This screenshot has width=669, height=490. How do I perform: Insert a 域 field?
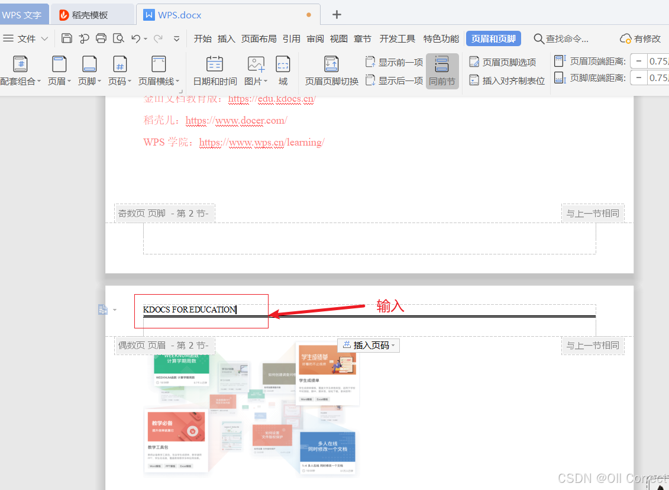[283, 71]
